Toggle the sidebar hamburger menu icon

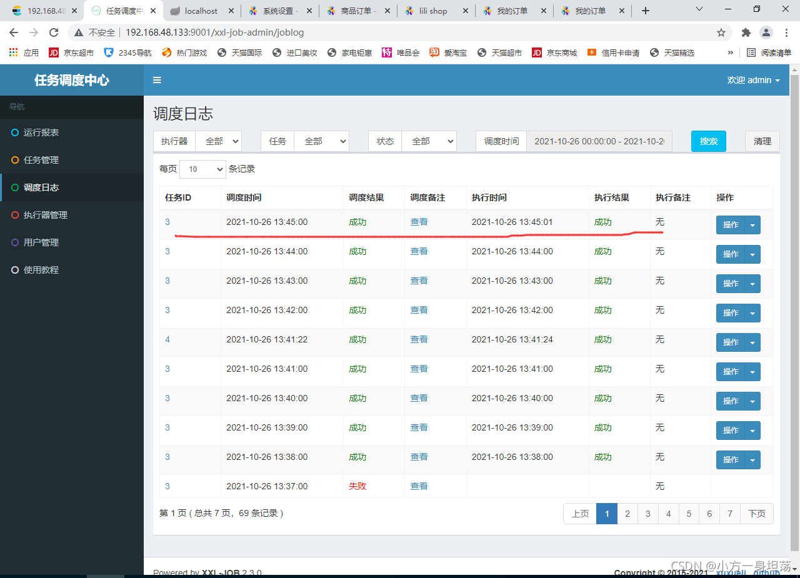click(157, 80)
